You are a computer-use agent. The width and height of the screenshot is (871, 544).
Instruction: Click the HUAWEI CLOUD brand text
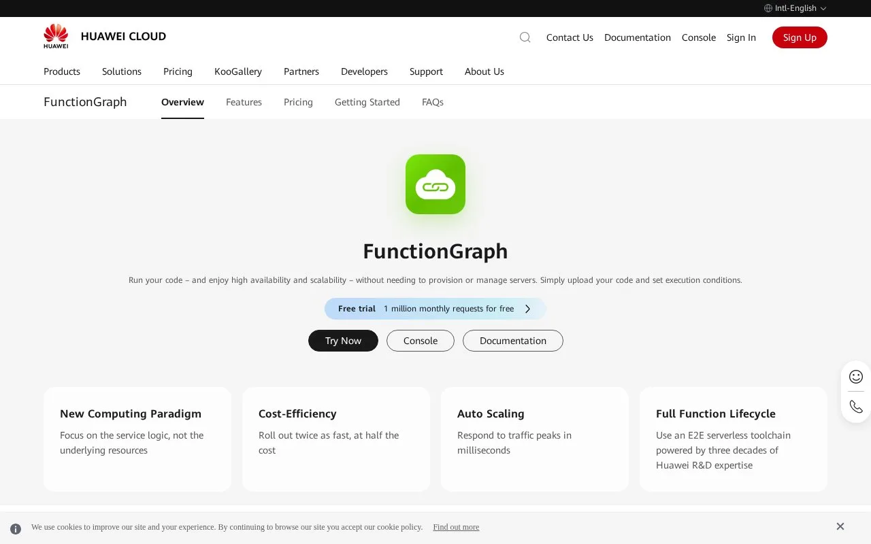pyautogui.click(x=123, y=37)
